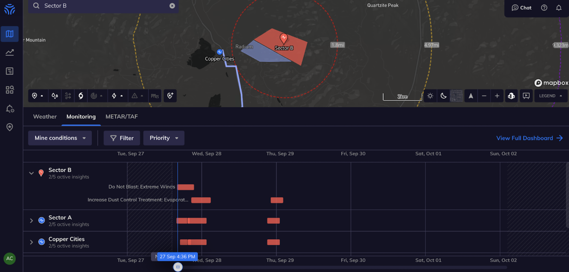Open the trends chart in the sidebar
This screenshot has width=569, height=272.
point(10,52)
